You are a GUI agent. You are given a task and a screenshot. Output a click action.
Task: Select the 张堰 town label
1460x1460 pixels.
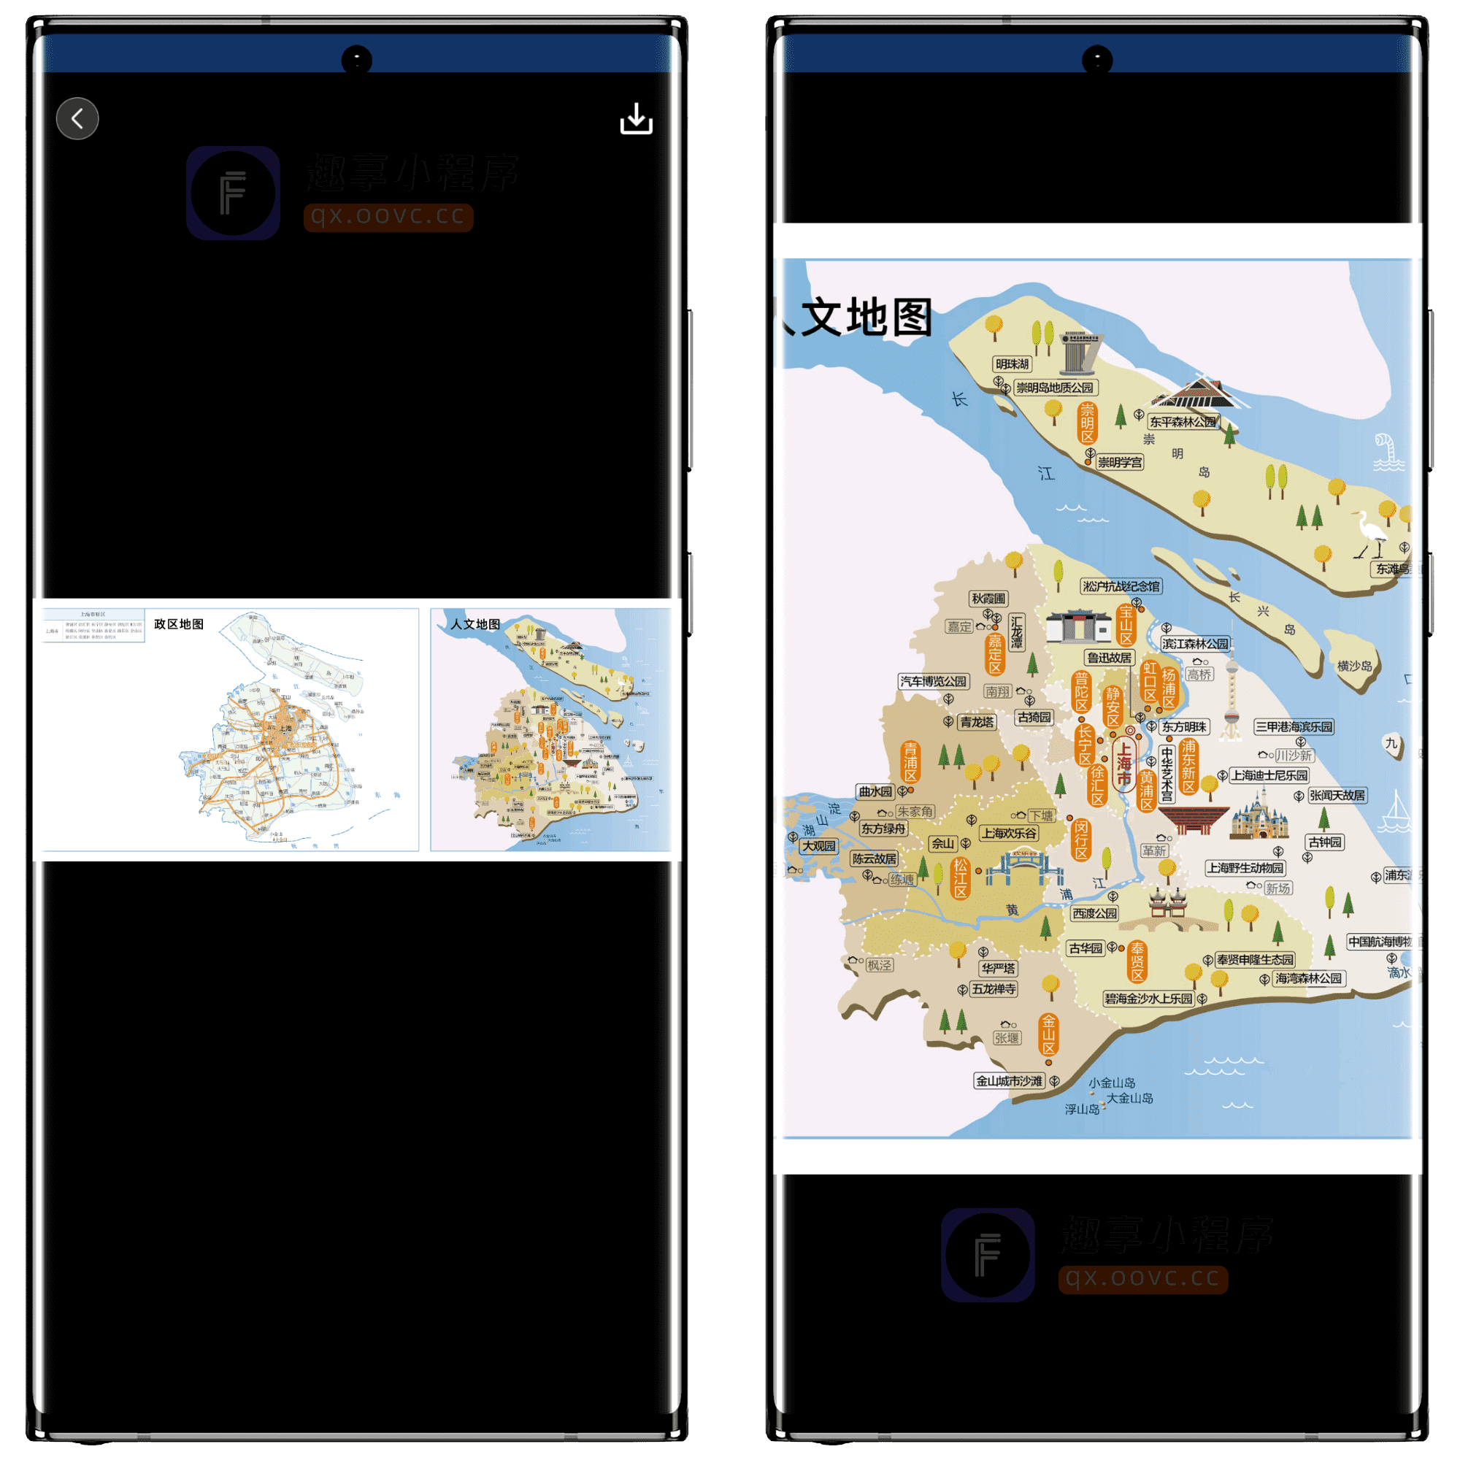pyautogui.click(x=1007, y=1038)
